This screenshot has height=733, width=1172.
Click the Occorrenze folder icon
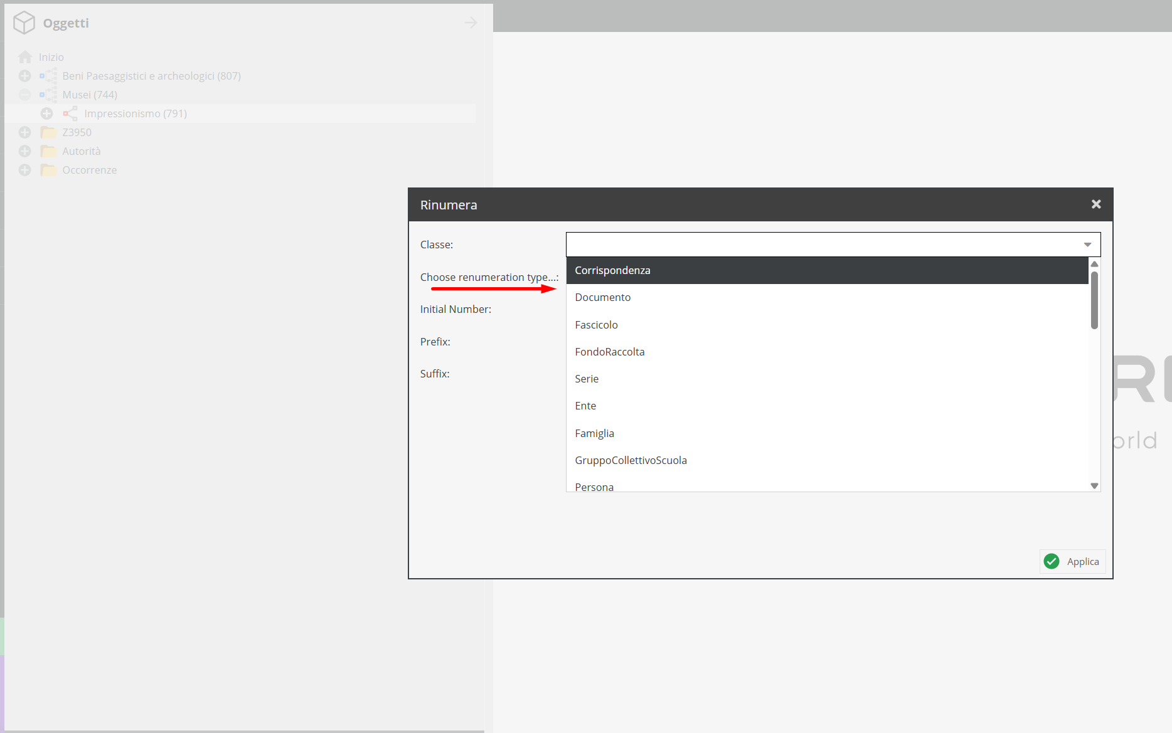[x=48, y=170]
